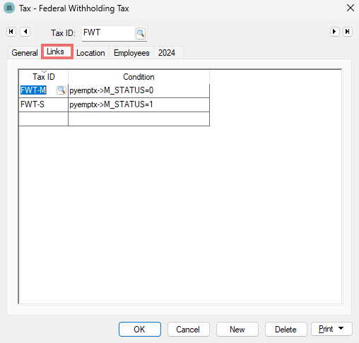Go to the first tax record
This screenshot has height=343, width=359.
click(11, 32)
